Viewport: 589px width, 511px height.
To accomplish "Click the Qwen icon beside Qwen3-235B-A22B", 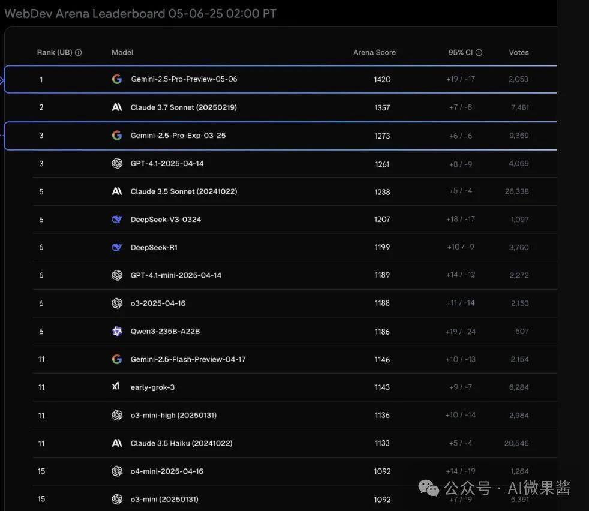I will tap(117, 332).
